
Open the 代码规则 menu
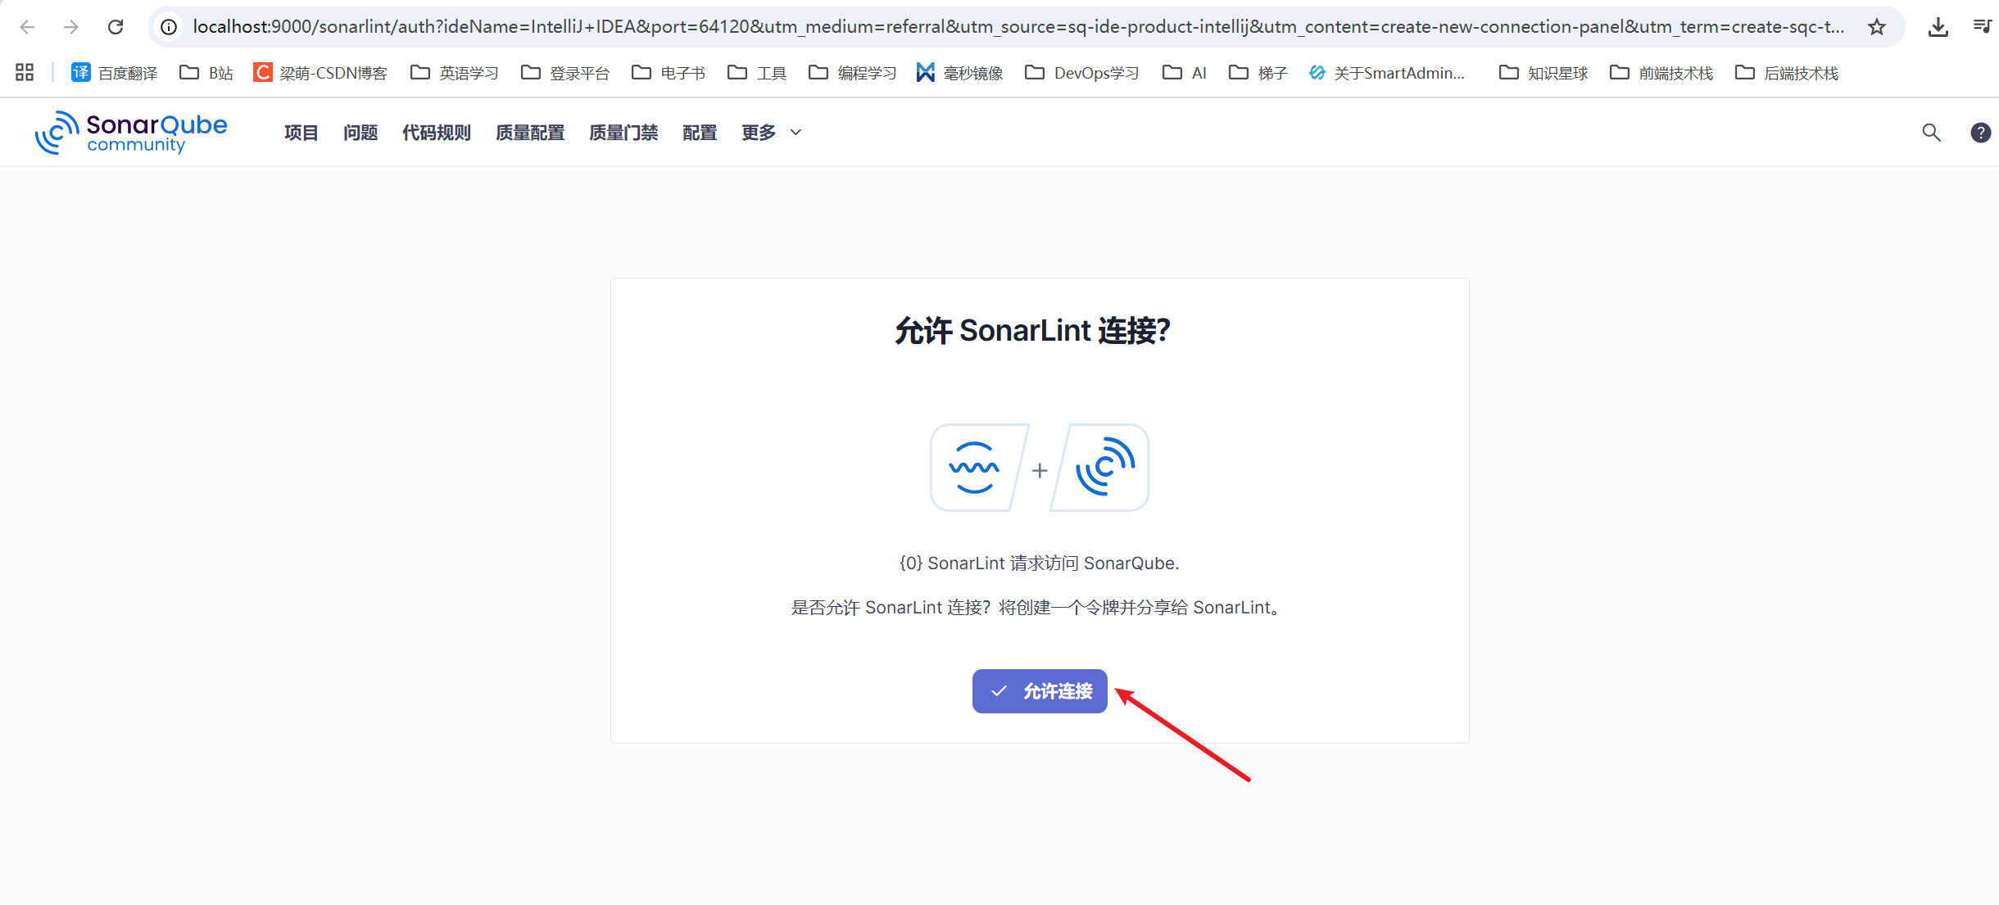point(437,133)
